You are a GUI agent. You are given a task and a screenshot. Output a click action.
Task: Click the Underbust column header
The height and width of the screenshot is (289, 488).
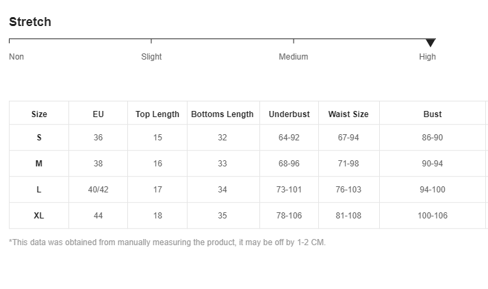tap(289, 114)
